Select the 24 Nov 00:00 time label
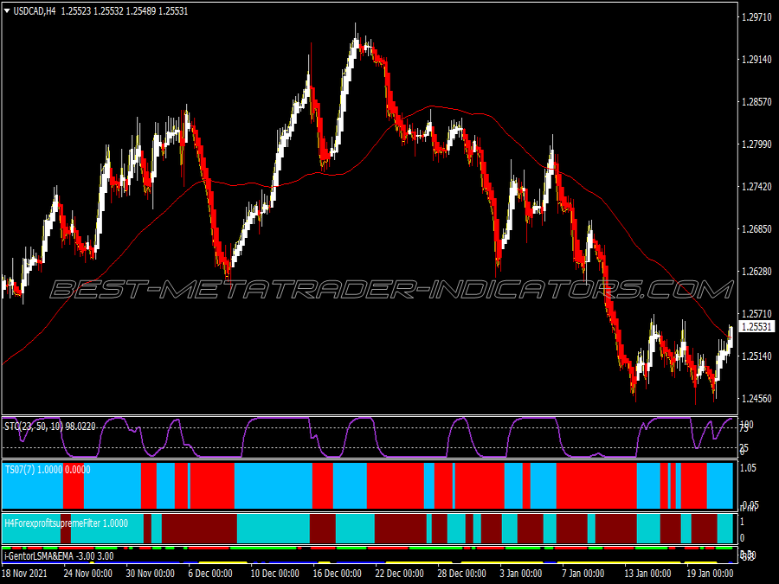Viewport: 779px width, 584px height. tap(88, 574)
